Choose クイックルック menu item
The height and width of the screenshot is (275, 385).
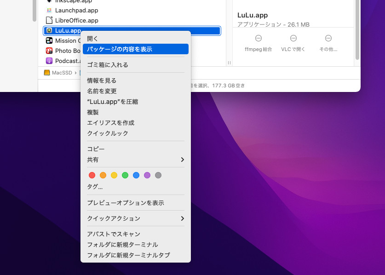click(x=136, y=133)
